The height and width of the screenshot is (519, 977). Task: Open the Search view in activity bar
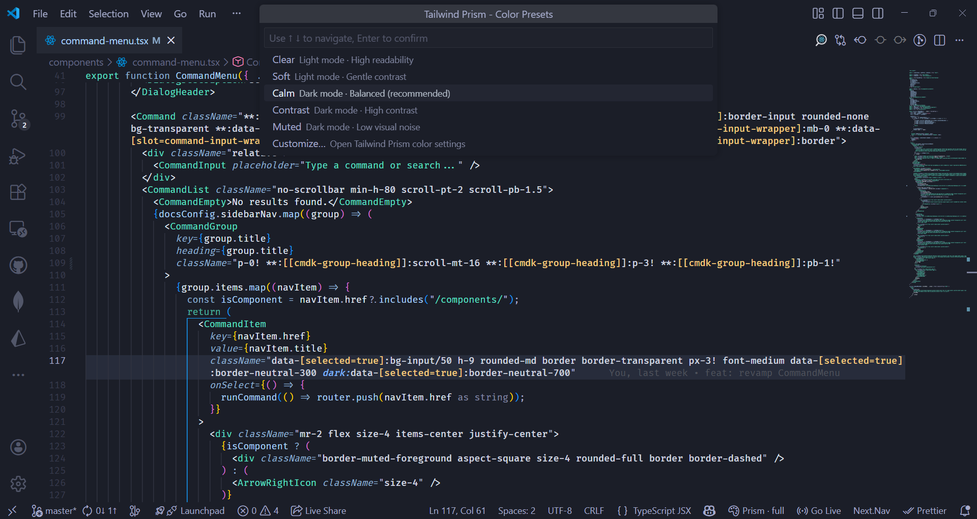(x=18, y=81)
